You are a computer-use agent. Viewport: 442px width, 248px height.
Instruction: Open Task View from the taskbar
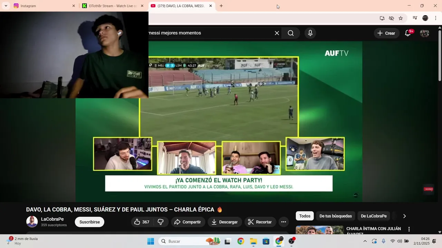click(228, 241)
